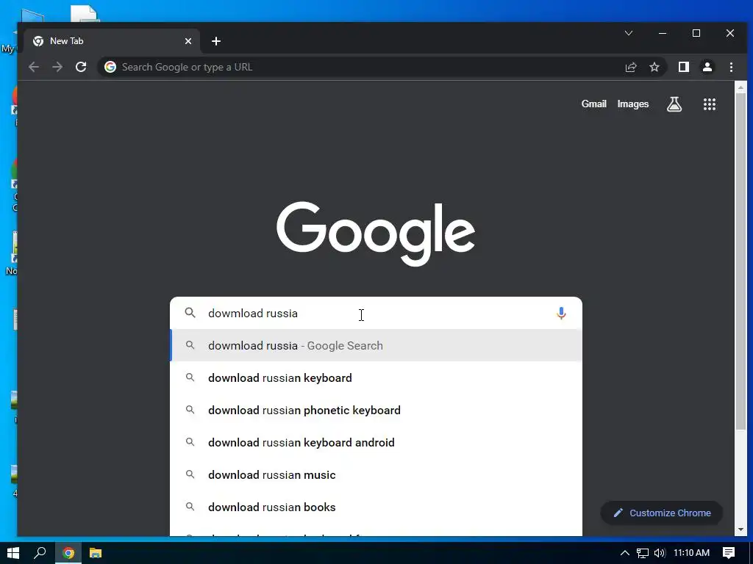
Task: Choose 'download russian keyboard' suggestion
Action: [x=376, y=378]
